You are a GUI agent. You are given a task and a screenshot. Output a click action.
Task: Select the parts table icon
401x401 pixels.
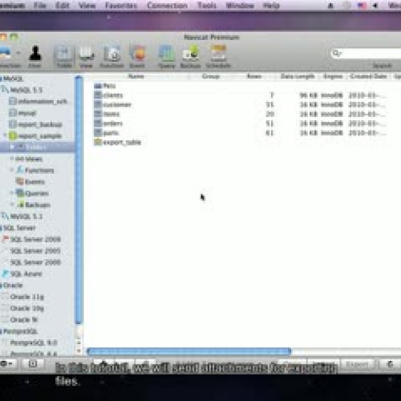tap(98, 132)
